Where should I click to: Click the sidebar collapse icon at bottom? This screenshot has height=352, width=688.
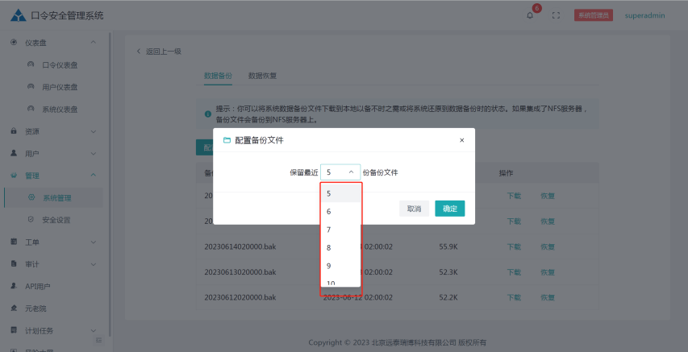point(98,341)
